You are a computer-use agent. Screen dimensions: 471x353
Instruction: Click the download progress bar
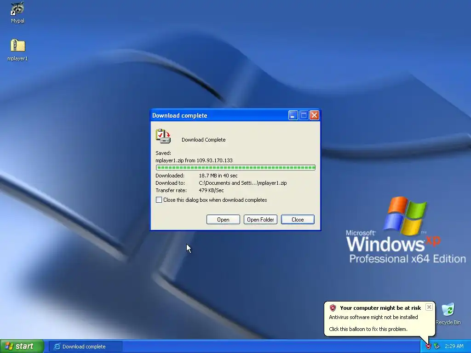point(235,167)
